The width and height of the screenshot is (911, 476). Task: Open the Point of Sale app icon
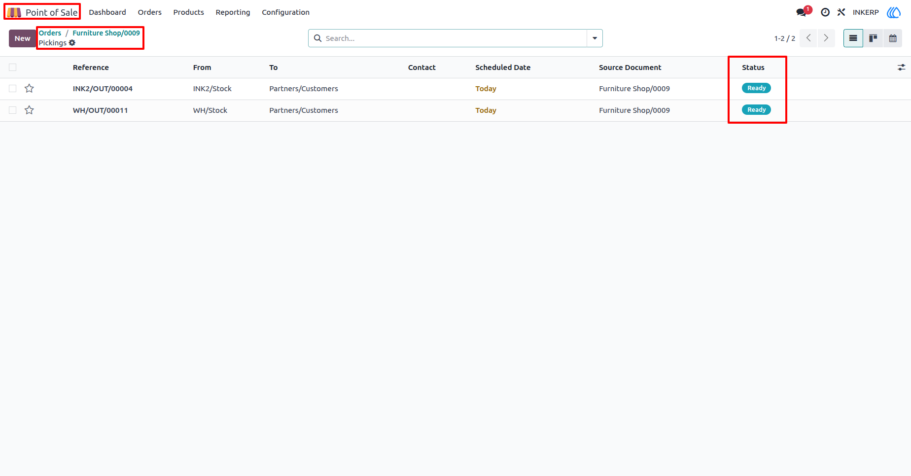tap(14, 12)
